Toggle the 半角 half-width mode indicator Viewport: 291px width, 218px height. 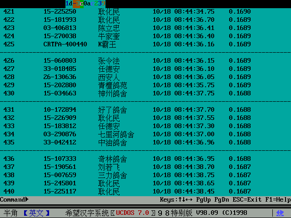pos(11,213)
